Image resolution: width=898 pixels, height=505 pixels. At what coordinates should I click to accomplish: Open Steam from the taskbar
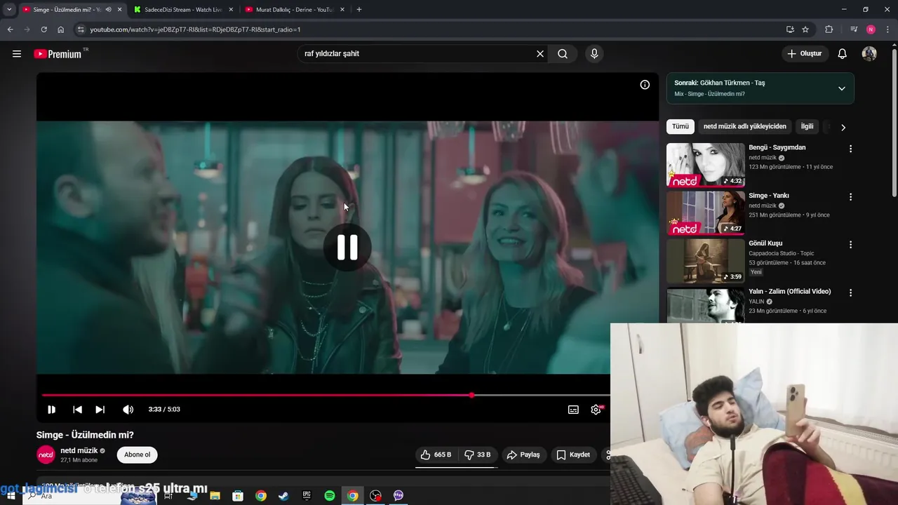pos(283,496)
